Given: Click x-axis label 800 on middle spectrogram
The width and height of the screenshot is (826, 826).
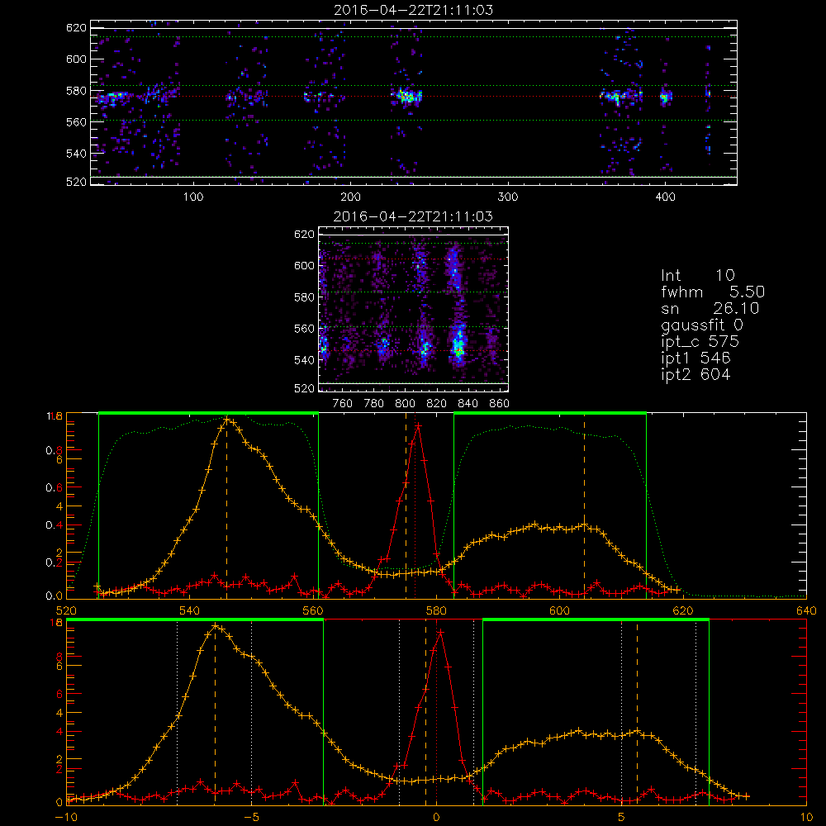Looking at the screenshot, I should [x=405, y=404].
